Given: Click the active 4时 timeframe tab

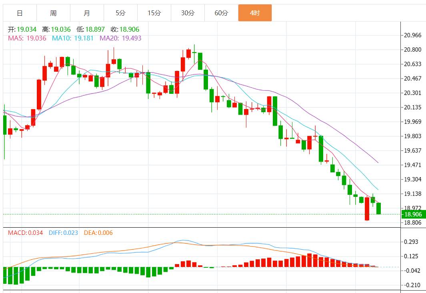Looking at the screenshot, I should [255, 13].
